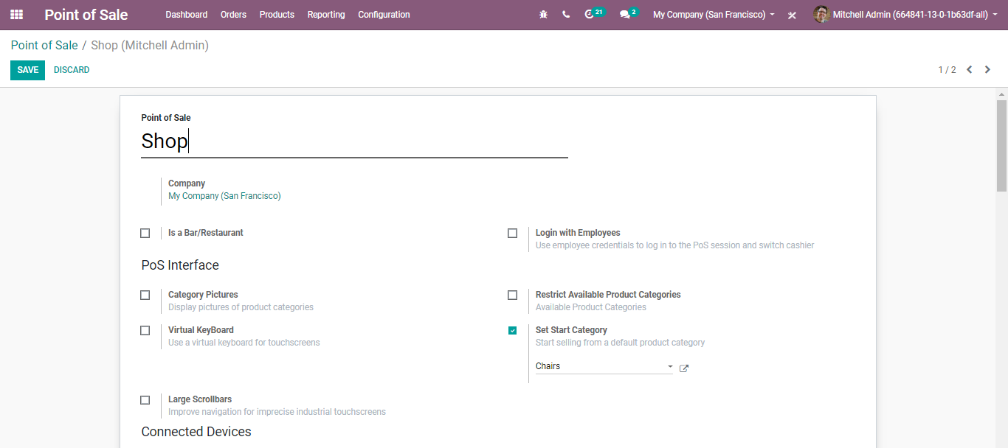Click the Connected Devices section heading

[x=196, y=432]
